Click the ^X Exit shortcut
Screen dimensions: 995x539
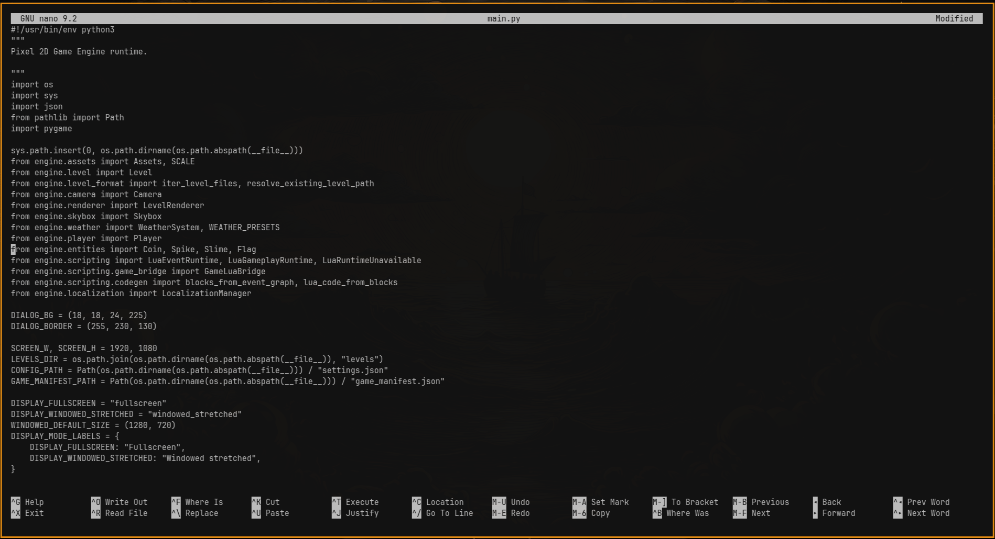click(27, 513)
